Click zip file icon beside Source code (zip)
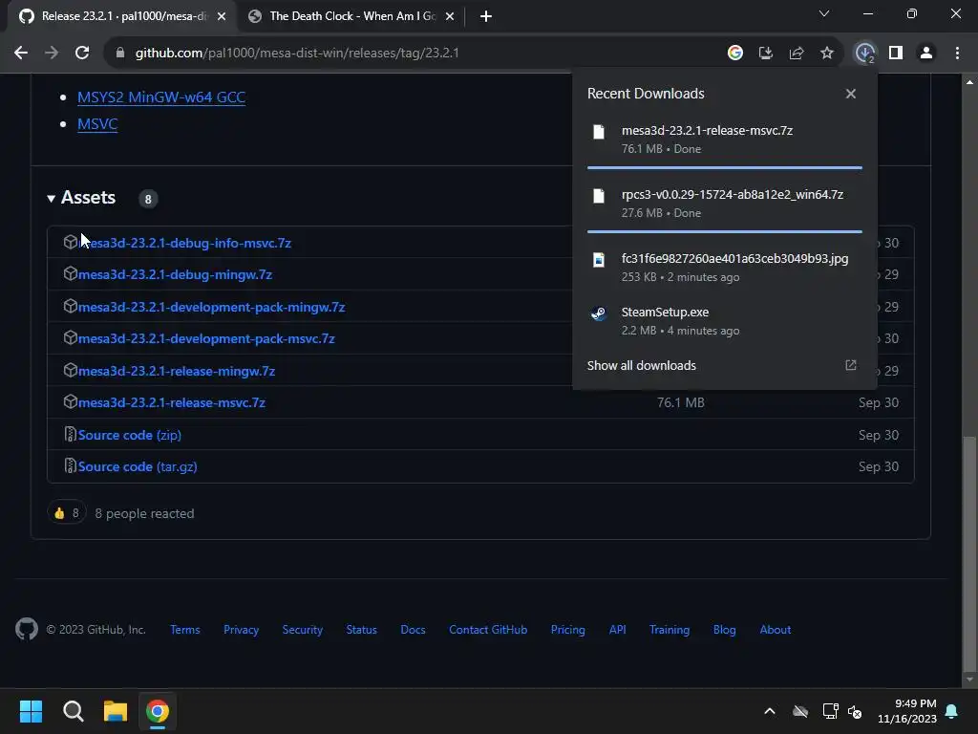The width and height of the screenshot is (978, 734). pos(71,435)
